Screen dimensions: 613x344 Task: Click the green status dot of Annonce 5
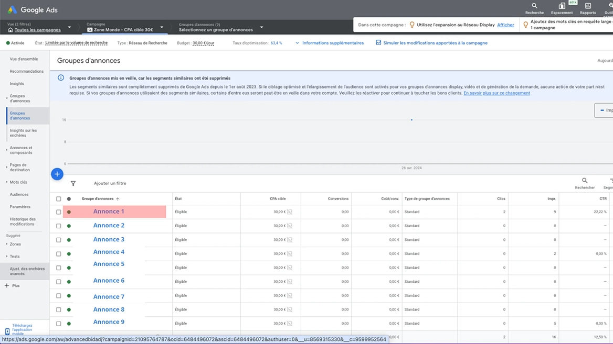point(69,268)
